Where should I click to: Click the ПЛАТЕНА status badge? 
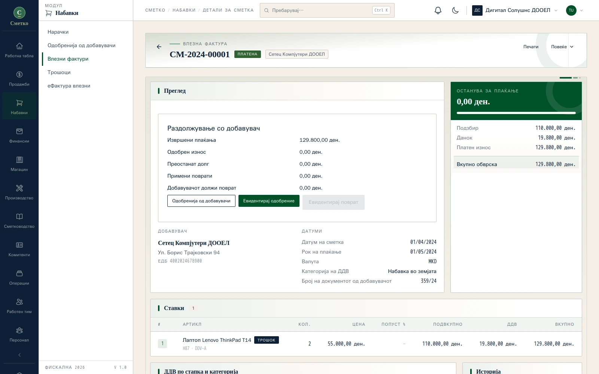pos(247,54)
